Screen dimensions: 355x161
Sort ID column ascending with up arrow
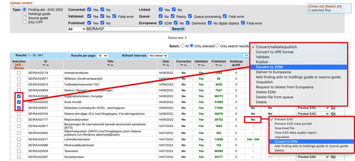pyautogui.click(x=47, y=65)
